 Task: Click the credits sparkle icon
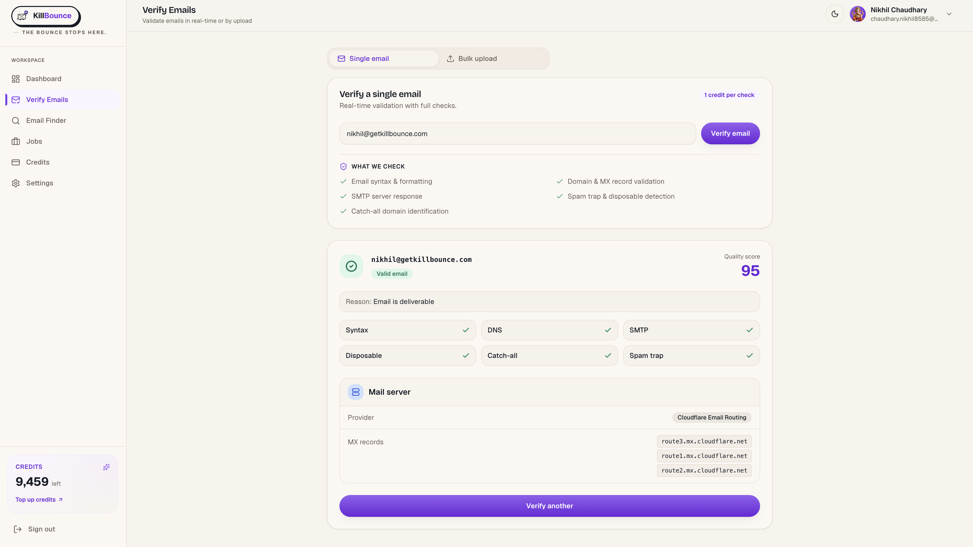pyautogui.click(x=107, y=467)
